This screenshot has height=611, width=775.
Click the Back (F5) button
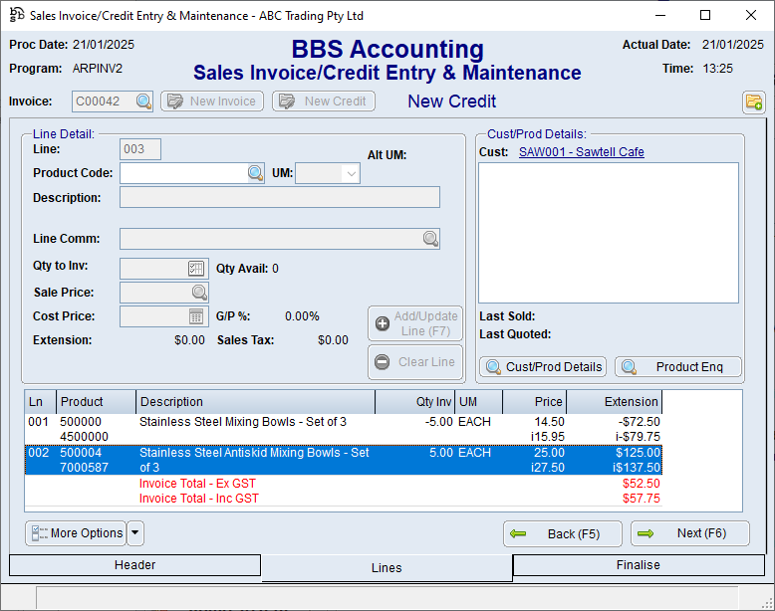563,534
